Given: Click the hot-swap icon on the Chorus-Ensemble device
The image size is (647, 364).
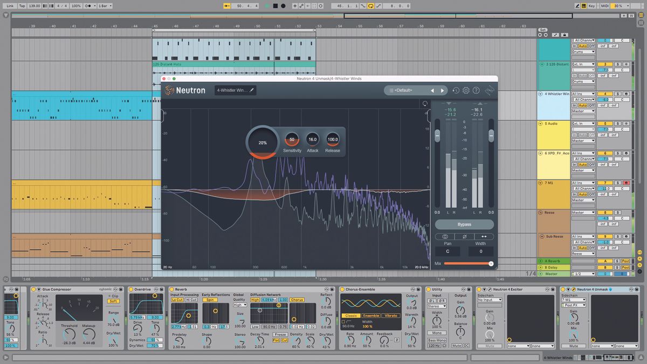Looking at the screenshot, I should (x=412, y=289).
